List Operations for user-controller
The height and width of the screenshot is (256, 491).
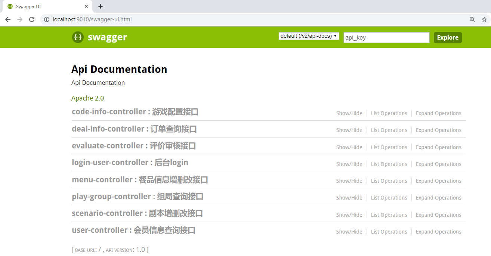[389, 232]
